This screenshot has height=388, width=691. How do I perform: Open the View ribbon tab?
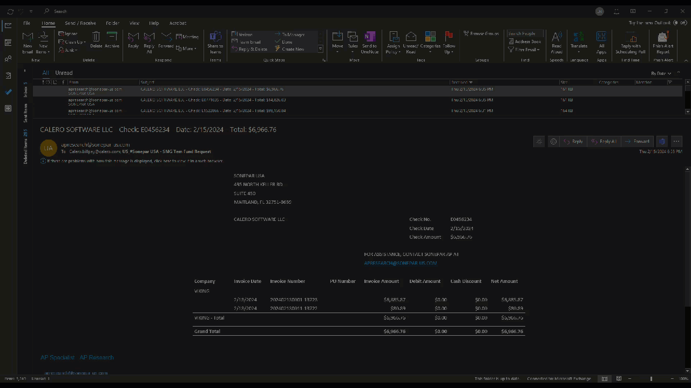click(134, 23)
